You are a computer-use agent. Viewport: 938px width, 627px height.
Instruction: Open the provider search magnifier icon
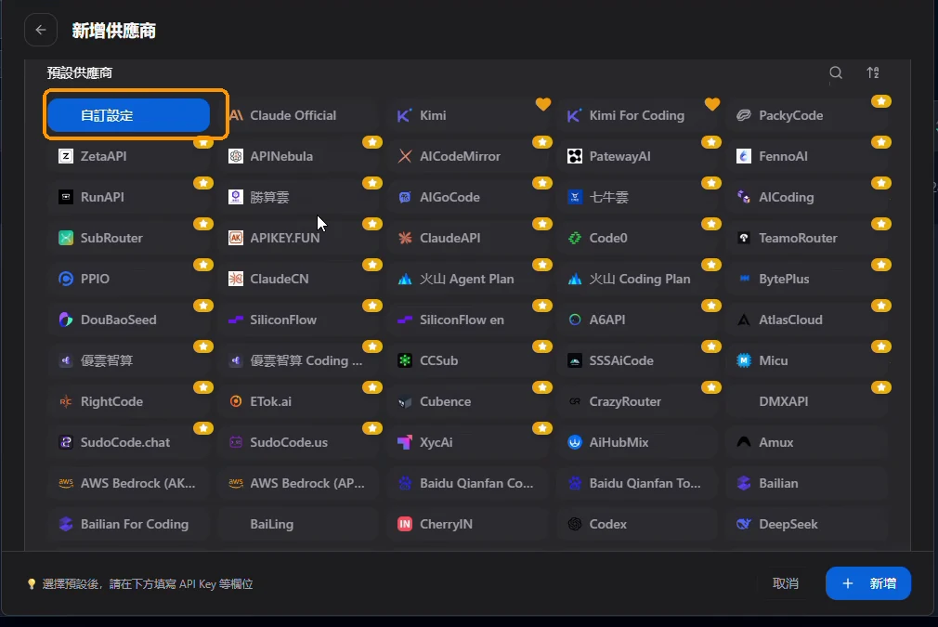click(836, 73)
